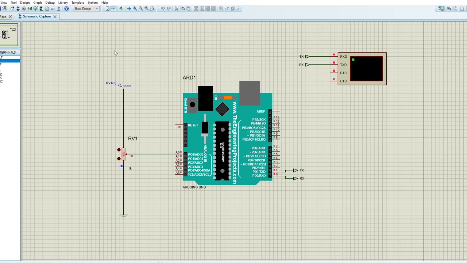
Task: Open the Debug menu
Action: [x=50, y=3]
